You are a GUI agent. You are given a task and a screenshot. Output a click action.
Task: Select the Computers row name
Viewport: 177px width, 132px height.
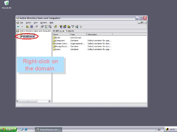[60, 40]
